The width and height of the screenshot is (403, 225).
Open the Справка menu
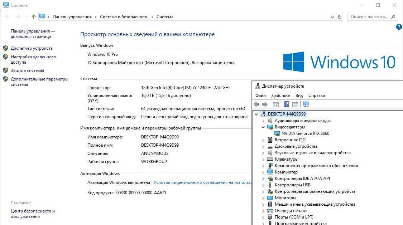(x=316, y=96)
